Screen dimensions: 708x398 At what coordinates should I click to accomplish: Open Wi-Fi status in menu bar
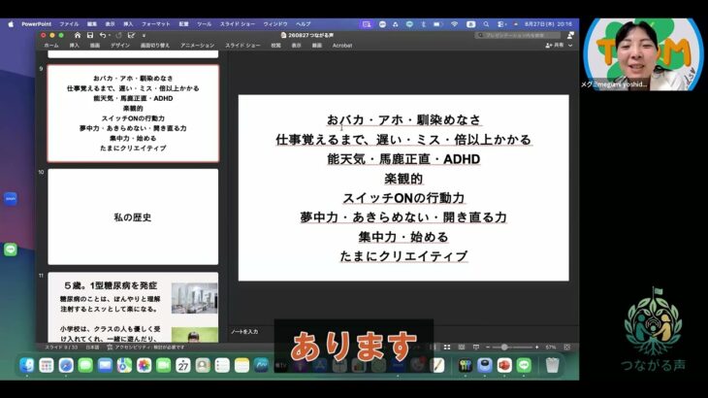click(455, 24)
